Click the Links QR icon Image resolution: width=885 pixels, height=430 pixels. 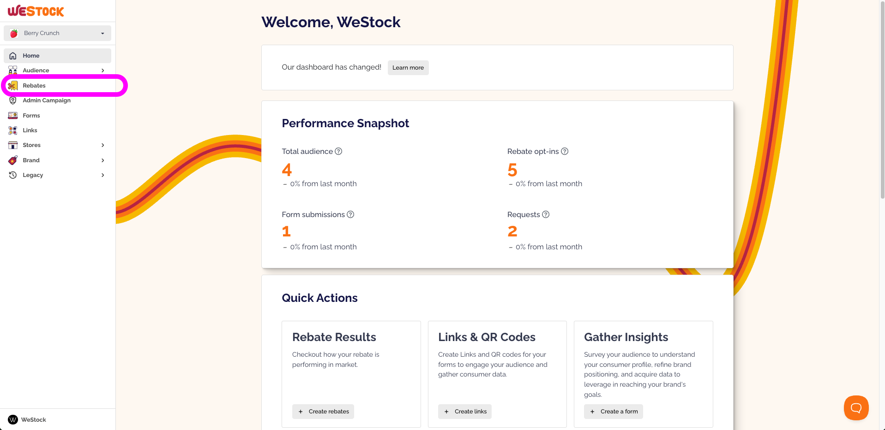coord(13,130)
